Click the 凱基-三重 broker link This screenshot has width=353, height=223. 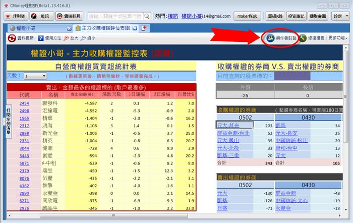[x=228, y=155]
